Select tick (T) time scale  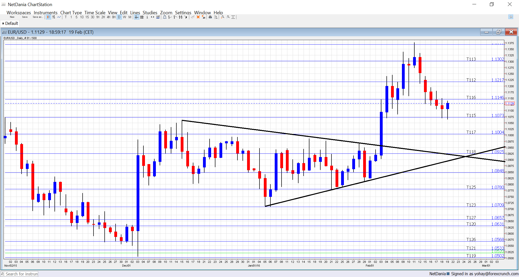[66, 17]
